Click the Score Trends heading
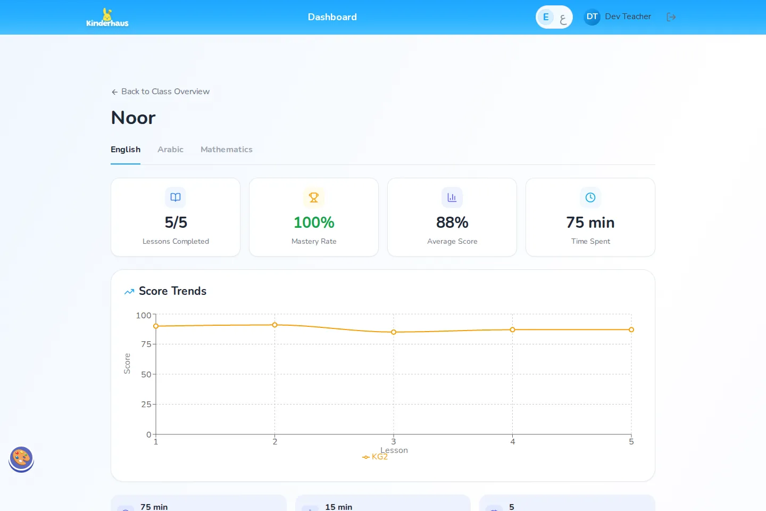The height and width of the screenshot is (511, 766). tap(172, 291)
